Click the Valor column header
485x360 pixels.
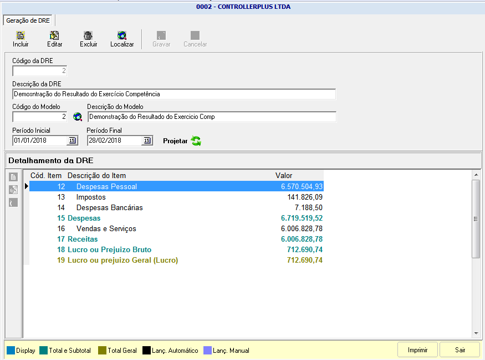[x=284, y=175]
